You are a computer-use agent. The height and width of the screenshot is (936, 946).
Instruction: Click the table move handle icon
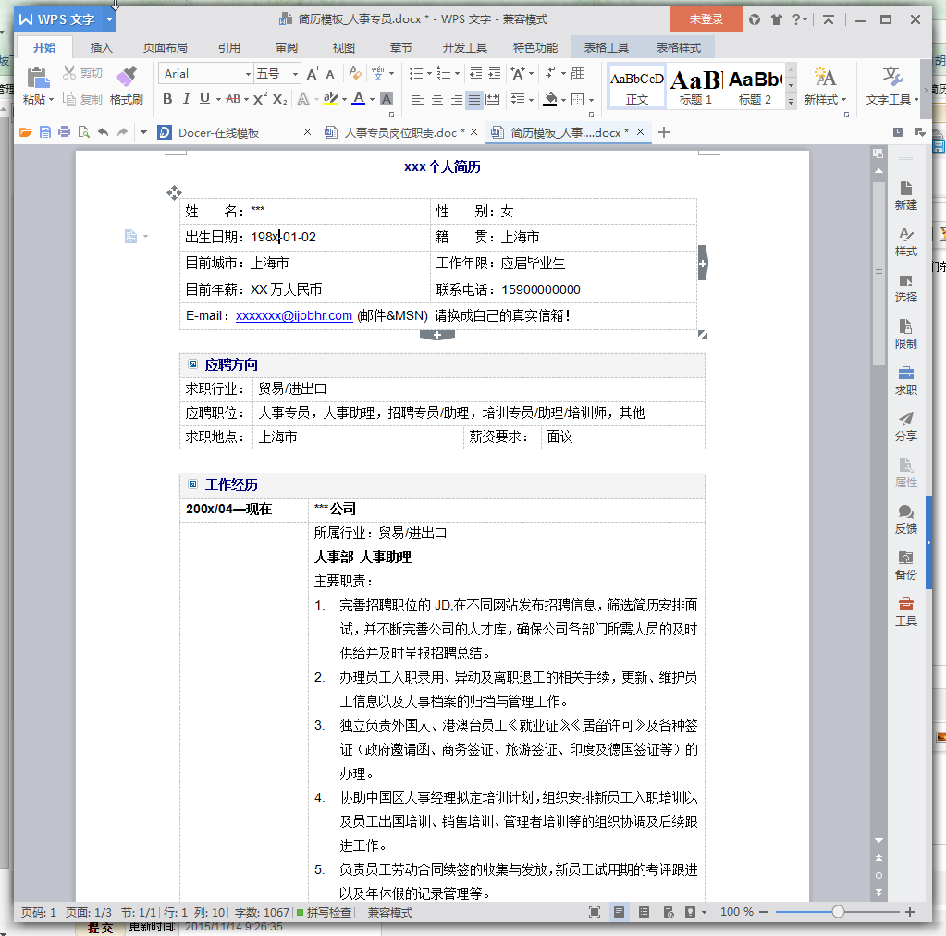[174, 192]
